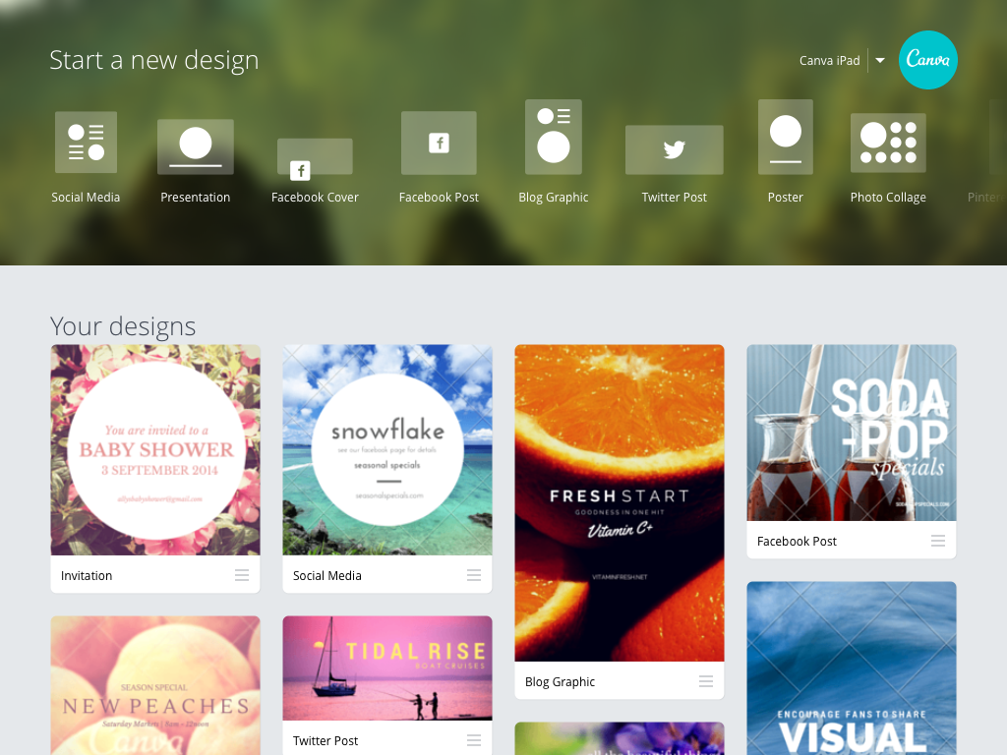
Task: Start a Facebook Post design
Action: (x=439, y=143)
